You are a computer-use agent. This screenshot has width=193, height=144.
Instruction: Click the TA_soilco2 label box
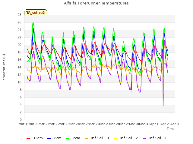point(36,12)
